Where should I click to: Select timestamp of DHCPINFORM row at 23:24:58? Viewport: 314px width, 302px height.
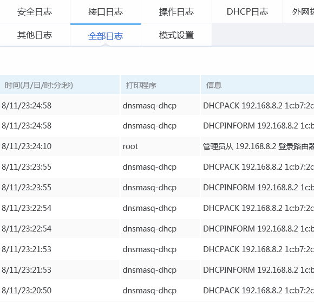(27, 126)
